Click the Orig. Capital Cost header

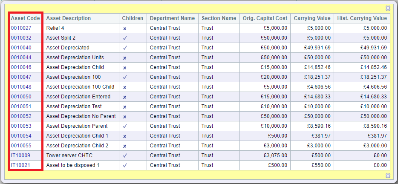pyautogui.click(x=265, y=18)
